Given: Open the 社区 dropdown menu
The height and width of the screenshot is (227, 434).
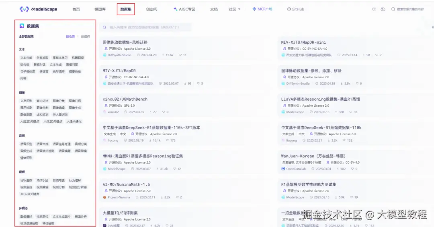Looking at the screenshot, I should [234, 9].
